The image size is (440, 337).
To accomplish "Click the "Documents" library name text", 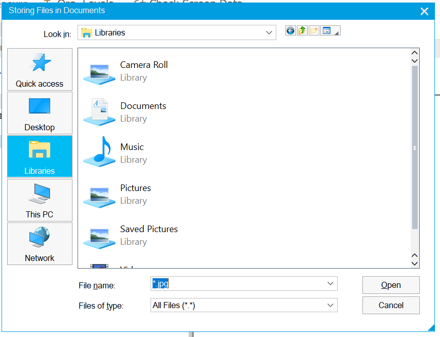I will pos(143,106).
